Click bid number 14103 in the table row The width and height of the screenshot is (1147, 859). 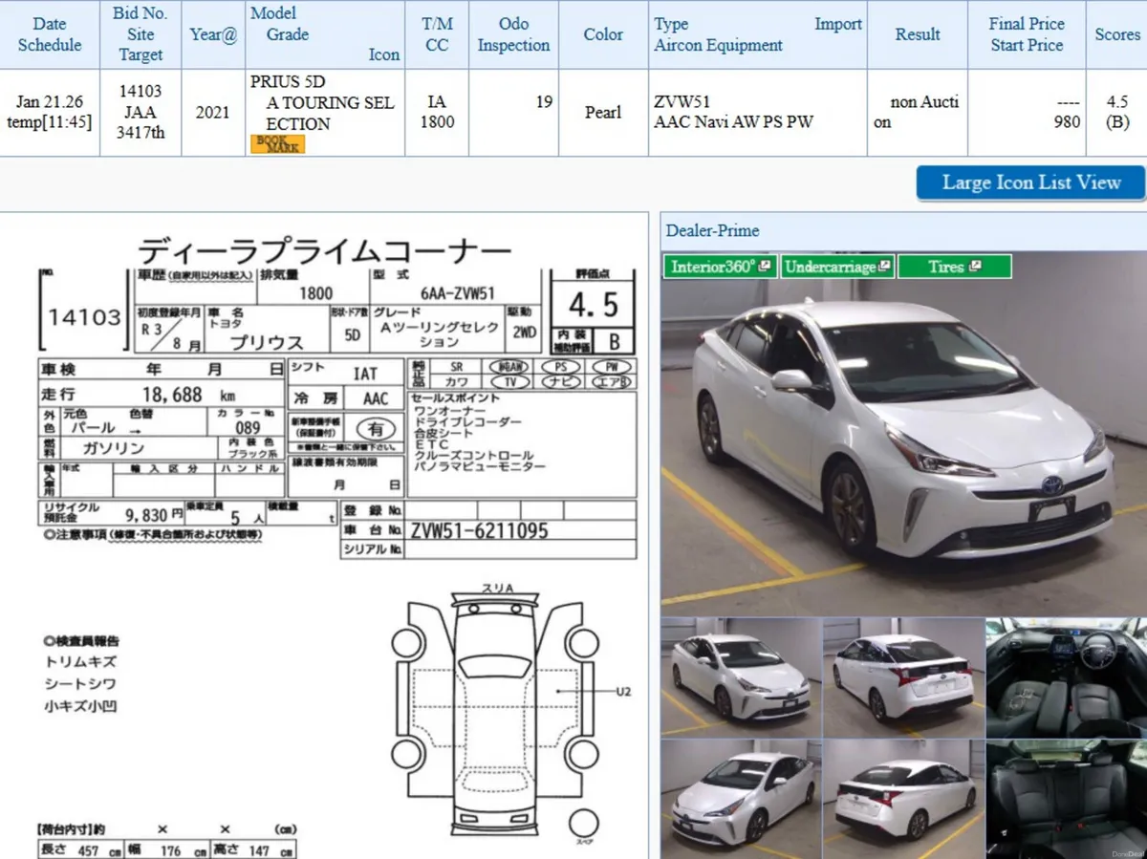click(x=141, y=92)
